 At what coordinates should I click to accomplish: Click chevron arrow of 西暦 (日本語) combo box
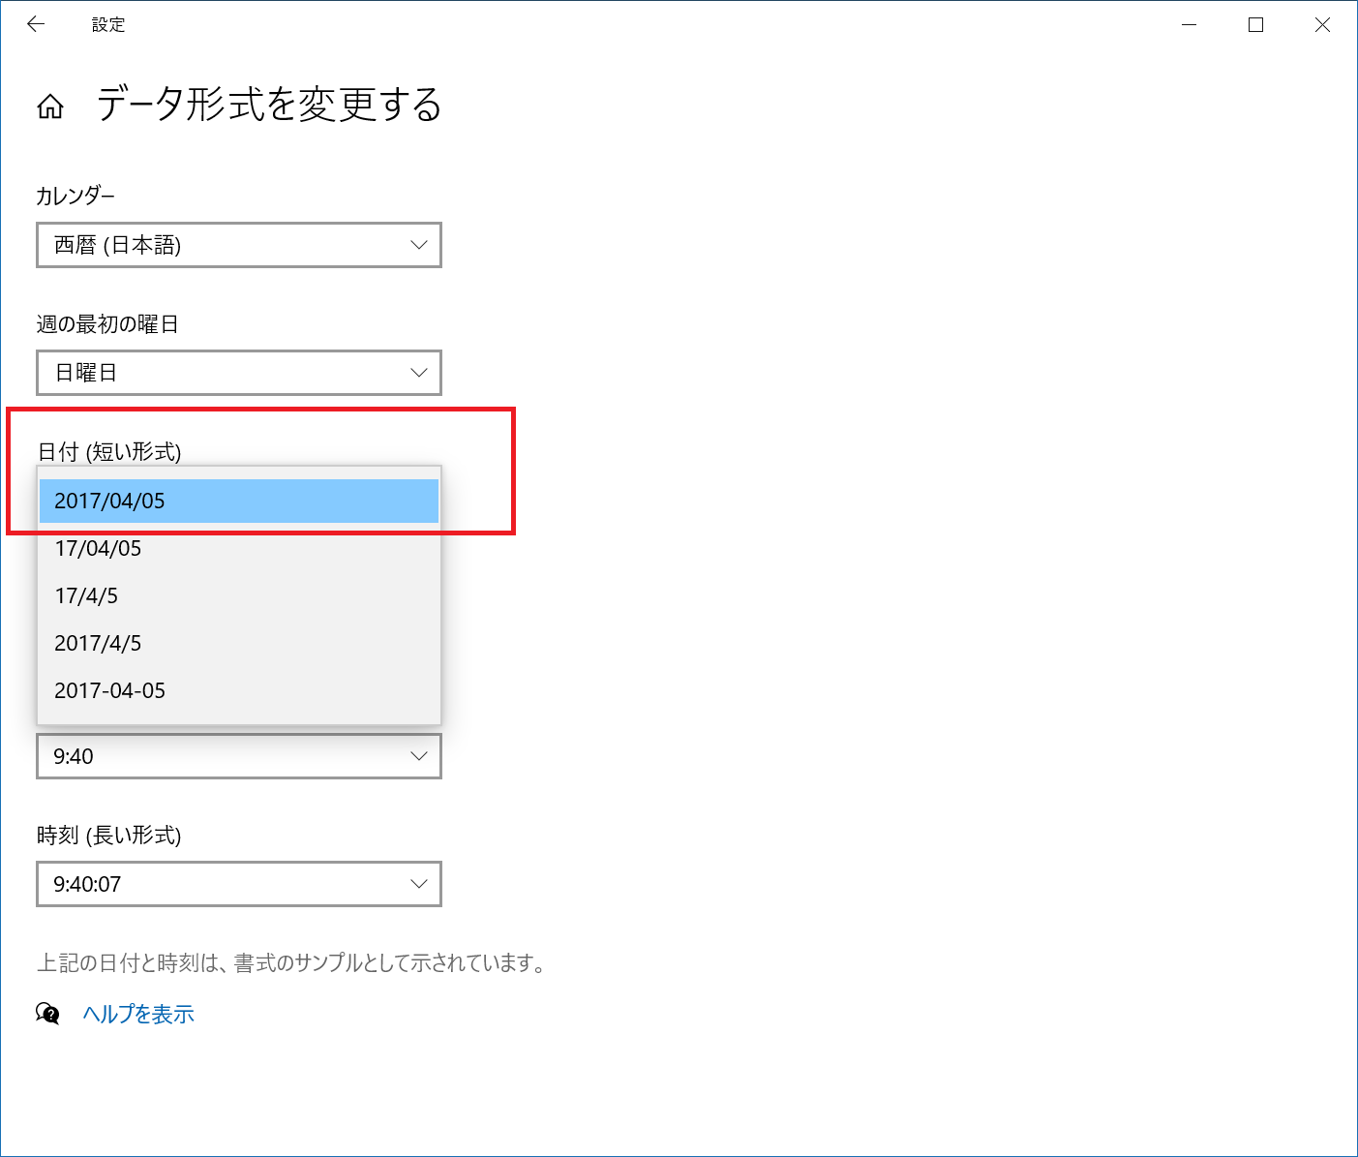point(419,245)
